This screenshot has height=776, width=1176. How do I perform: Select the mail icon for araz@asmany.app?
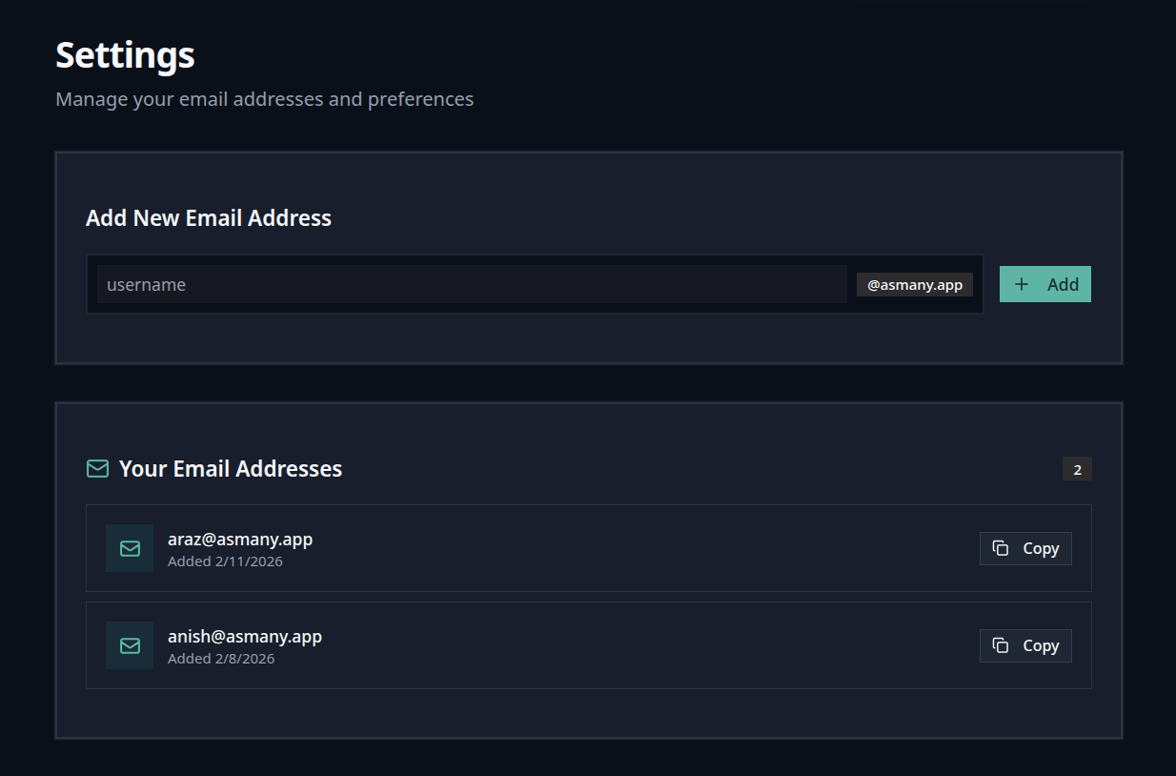point(130,548)
